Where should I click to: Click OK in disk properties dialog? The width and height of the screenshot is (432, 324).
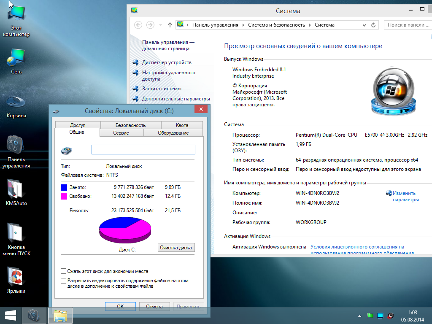click(x=120, y=306)
